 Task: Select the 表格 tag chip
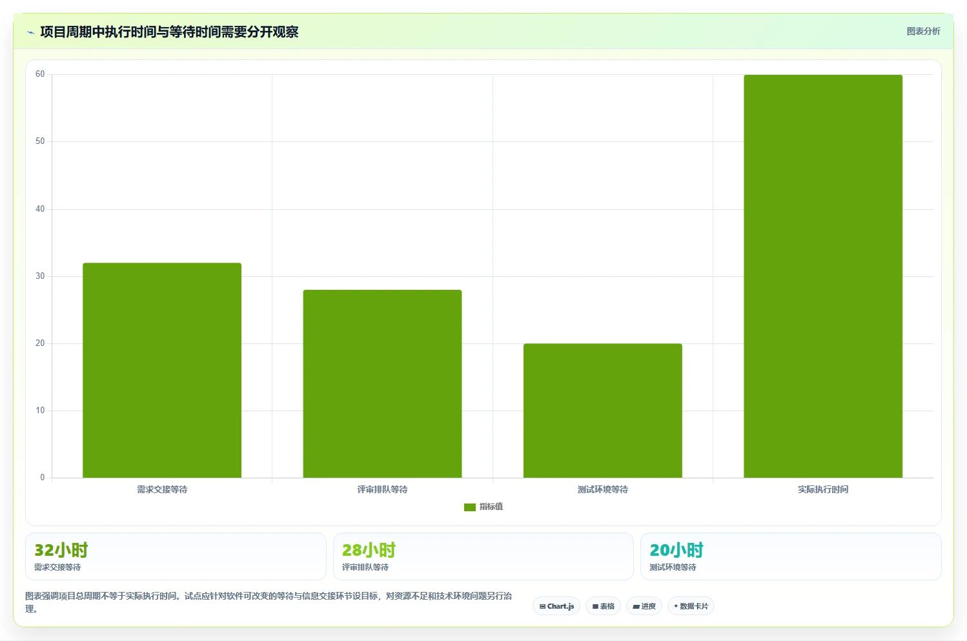pos(603,606)
